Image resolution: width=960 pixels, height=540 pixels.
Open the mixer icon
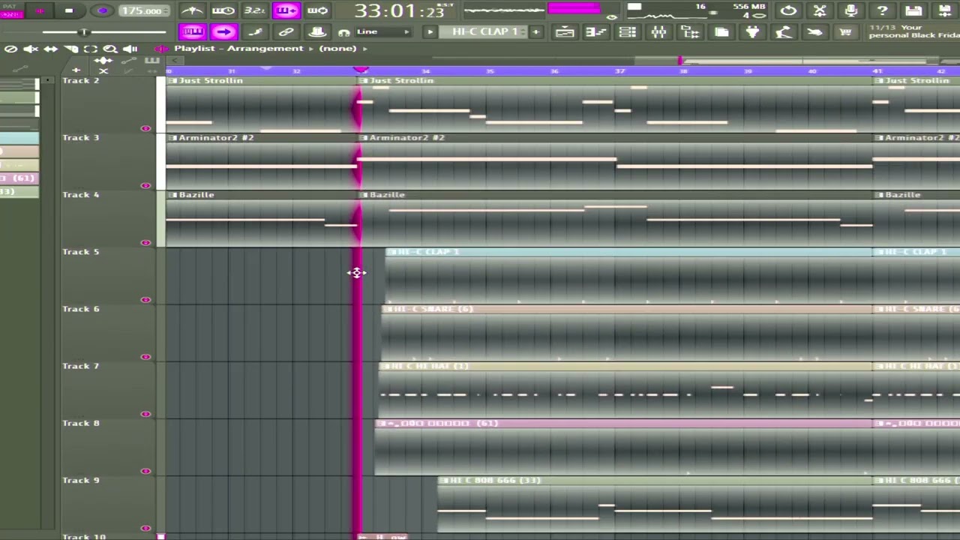[658, 31]
